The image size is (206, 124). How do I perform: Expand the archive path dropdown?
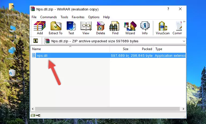(x=184, y=41)
